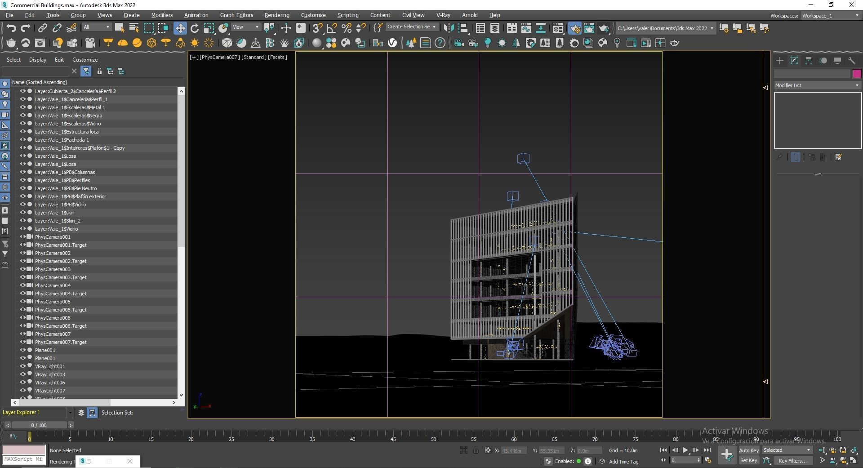Click the MAXScript mini listener field
Image resolution: width=863 pixels, height=468 pixels.
(x=24, y=459)
